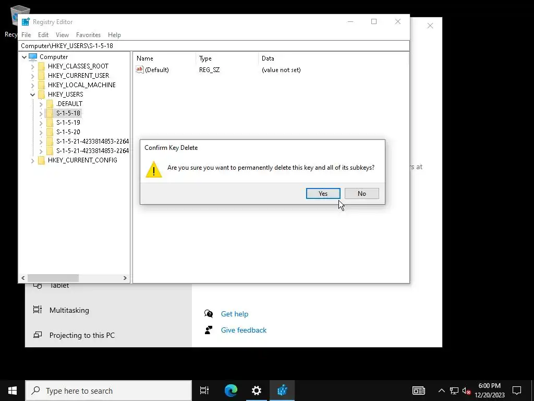Expand the S-1-5-19 key chevron

coord(41,123)
